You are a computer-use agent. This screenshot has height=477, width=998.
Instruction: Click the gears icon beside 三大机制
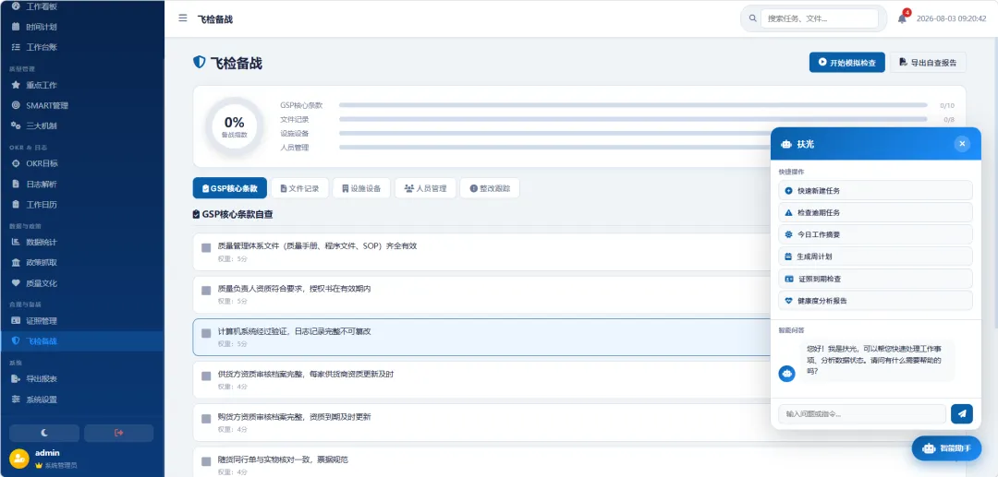coord(16,125)
